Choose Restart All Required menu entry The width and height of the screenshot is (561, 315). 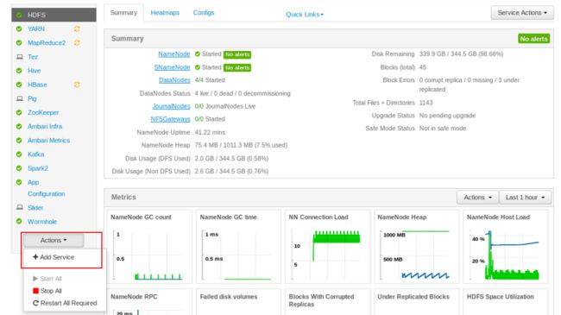(x=65, y=303)
